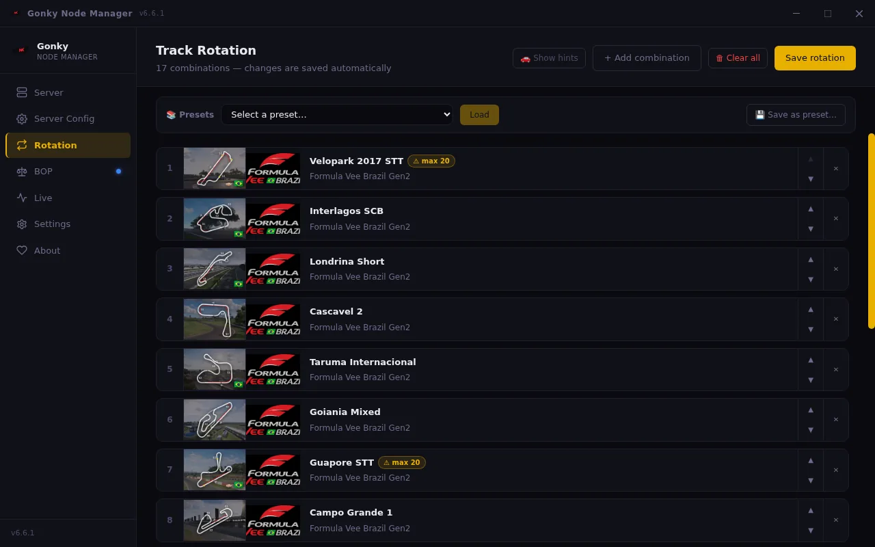Move Interlagos SCB down one position

[x=811, y=228]
